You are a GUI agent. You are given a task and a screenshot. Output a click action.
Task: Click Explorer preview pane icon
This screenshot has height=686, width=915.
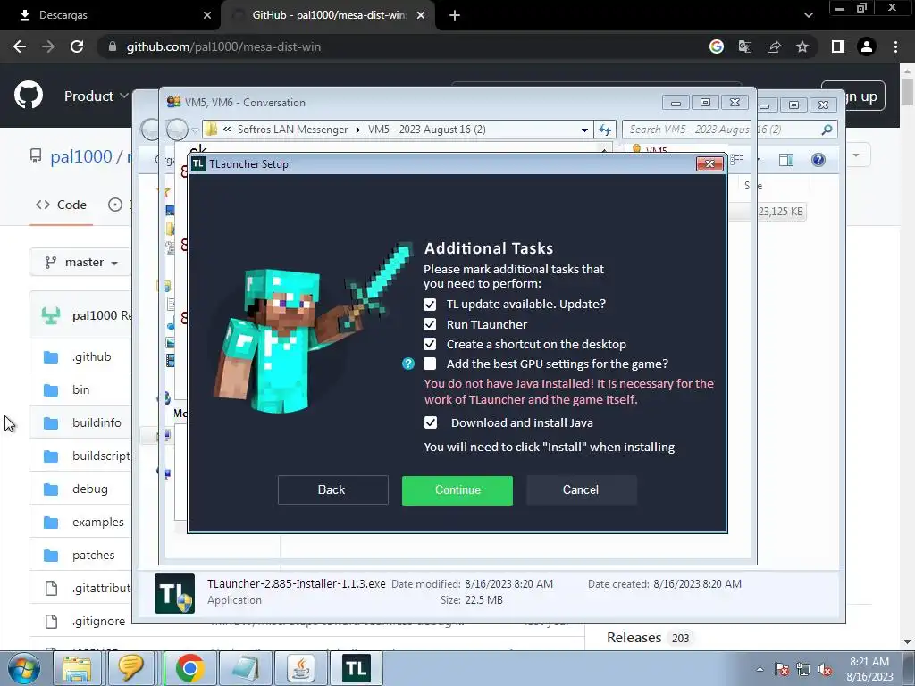click(x=786, y=160)
